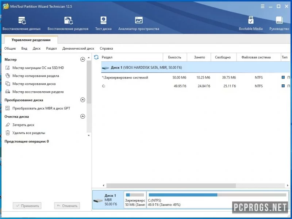Open Мастер копирования диска link

coord(34,84)
